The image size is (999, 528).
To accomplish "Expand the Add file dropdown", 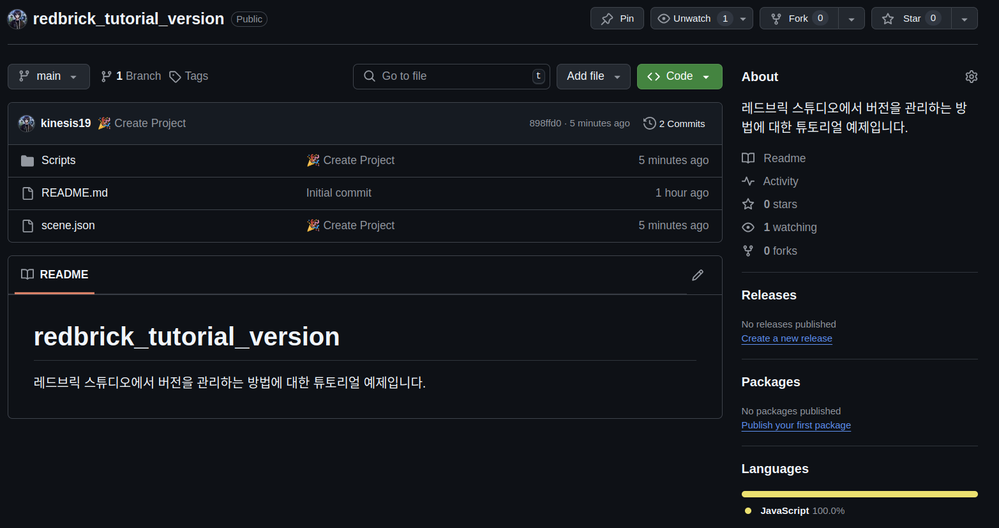I will (594, 77).
